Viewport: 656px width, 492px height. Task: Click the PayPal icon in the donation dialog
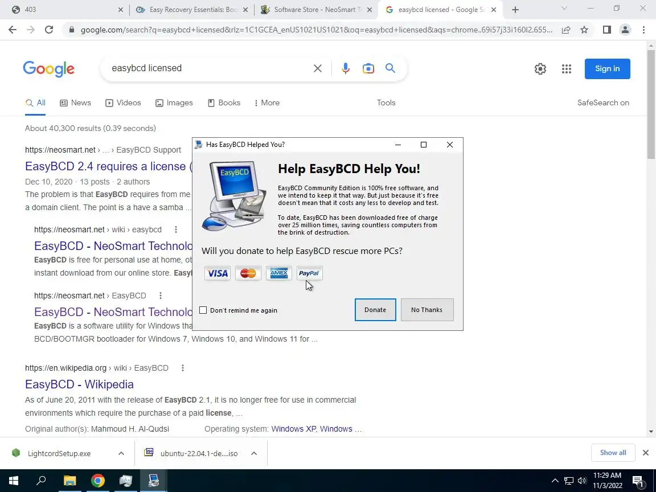pos(309,273)
